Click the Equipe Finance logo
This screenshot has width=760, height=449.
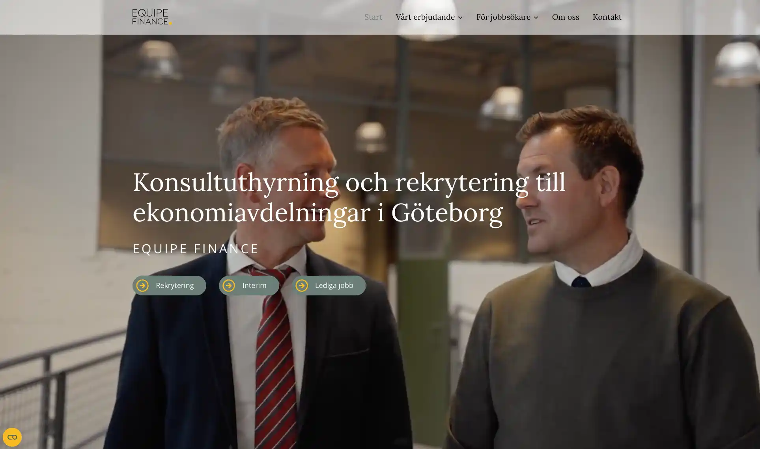click(152, 17)
